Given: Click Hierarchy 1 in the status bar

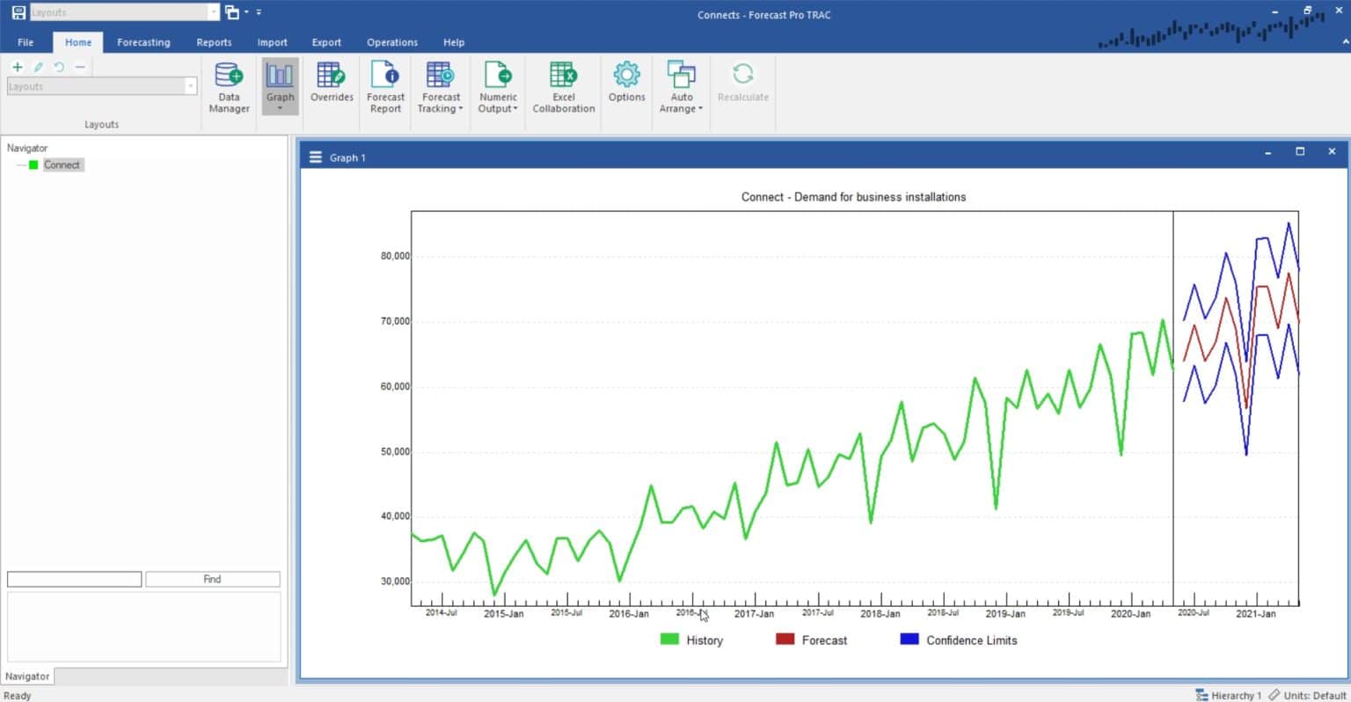Looking at the screenshot, I should click(1235, 695).
